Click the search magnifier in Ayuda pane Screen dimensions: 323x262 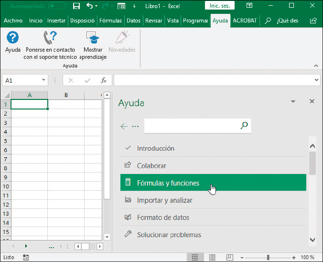244,126
